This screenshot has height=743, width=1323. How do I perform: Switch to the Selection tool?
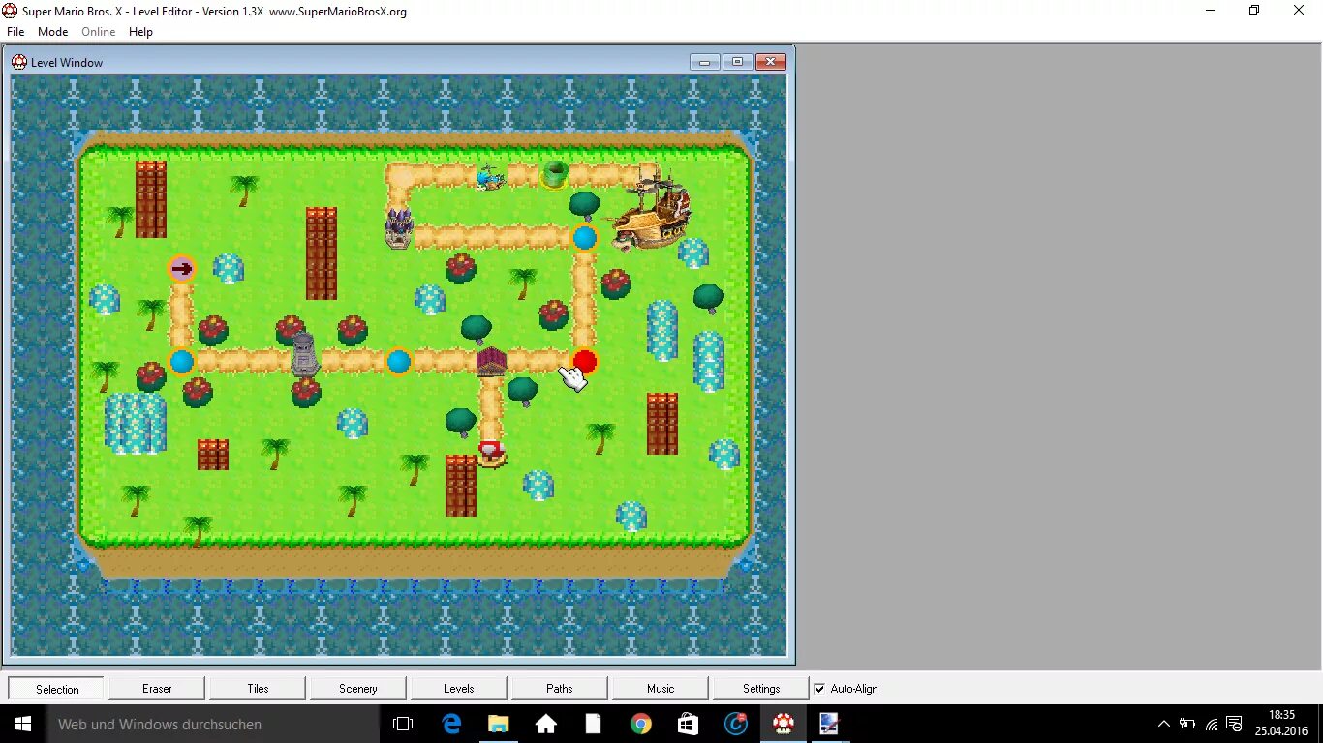click(57, 689)
